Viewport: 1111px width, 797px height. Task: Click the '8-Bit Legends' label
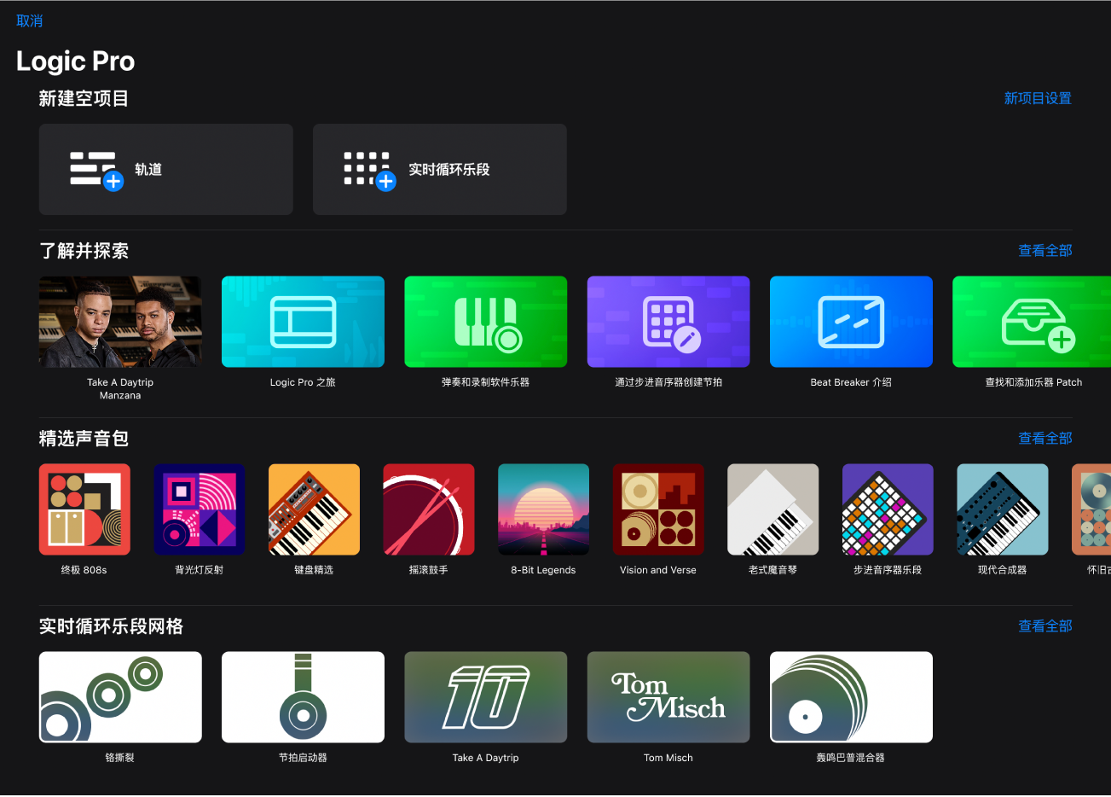543,570
